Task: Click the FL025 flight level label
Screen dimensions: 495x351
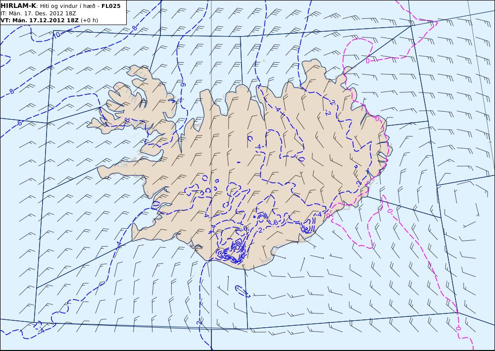Action: pyautogui.click(x=111, y=6)
